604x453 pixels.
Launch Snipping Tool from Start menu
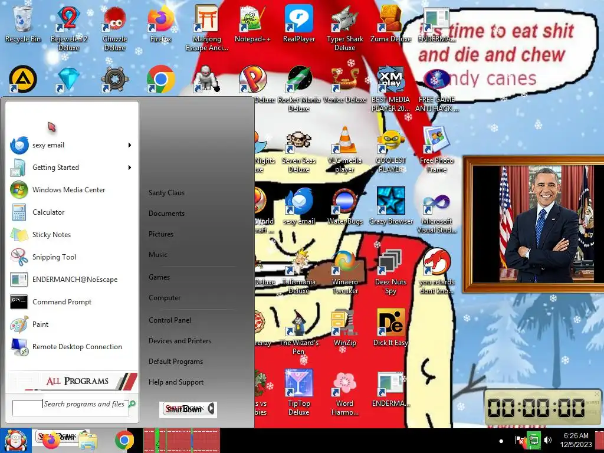coord(71,257)
